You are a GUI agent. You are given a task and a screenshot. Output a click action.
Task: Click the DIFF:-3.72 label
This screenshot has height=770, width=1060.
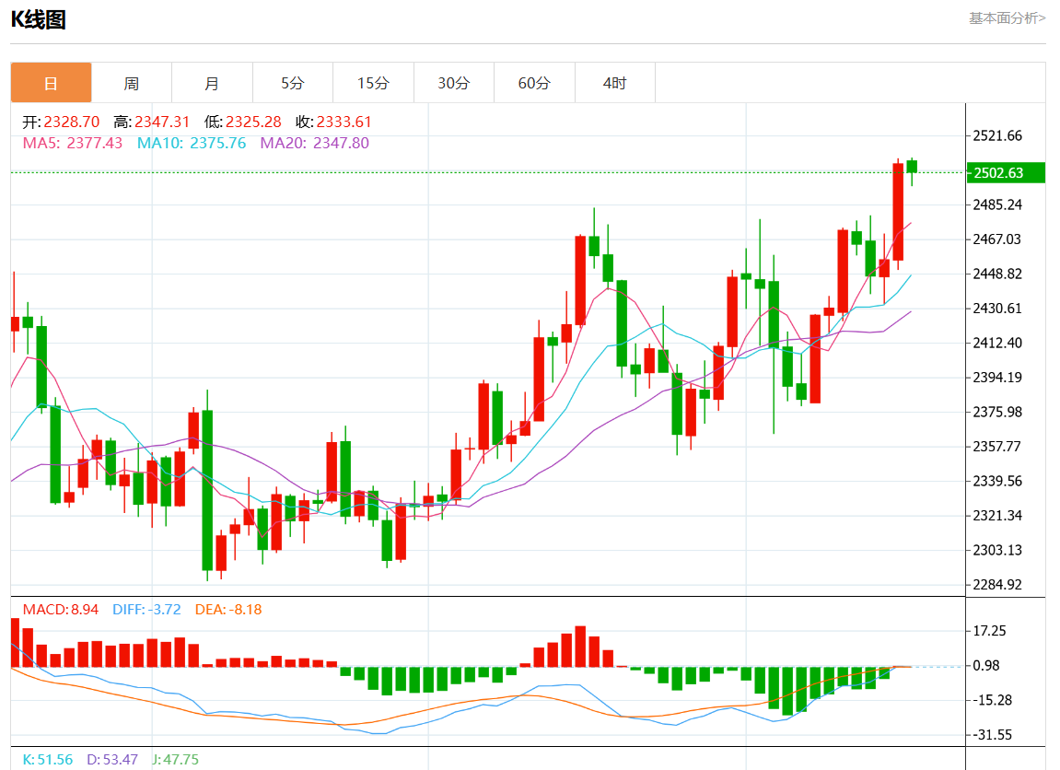point(146,609)
